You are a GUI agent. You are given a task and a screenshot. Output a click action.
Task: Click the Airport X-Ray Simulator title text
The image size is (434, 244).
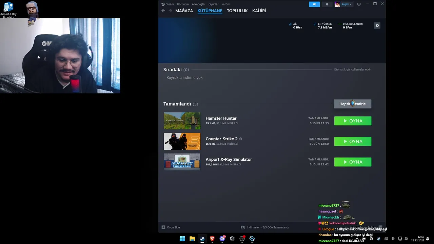coord(229,159)
